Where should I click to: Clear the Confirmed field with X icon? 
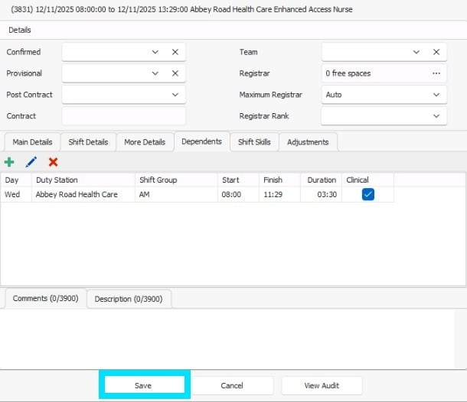(175, 52)
